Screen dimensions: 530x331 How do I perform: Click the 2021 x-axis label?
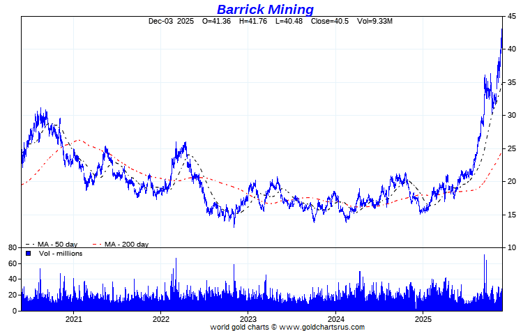[73, 319]
